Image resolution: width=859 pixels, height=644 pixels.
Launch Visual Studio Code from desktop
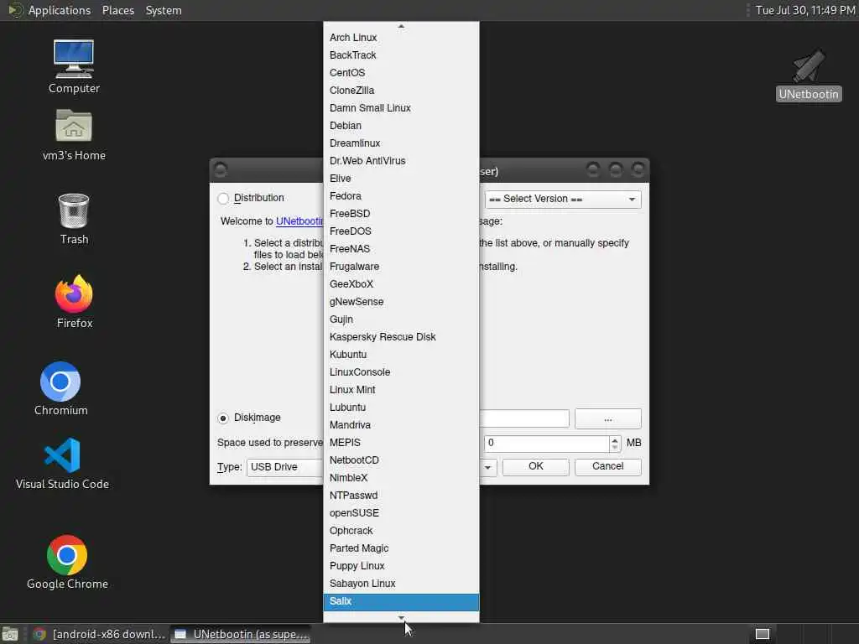pyautogui.click(x=62, y=463)
